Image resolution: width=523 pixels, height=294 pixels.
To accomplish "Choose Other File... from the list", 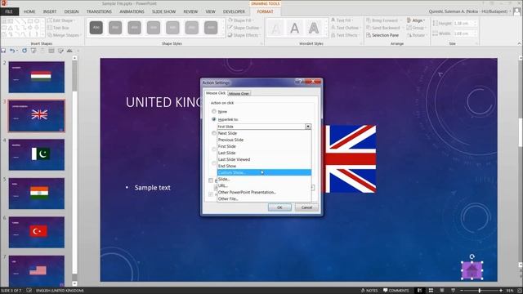I will [x=264, y=198].
